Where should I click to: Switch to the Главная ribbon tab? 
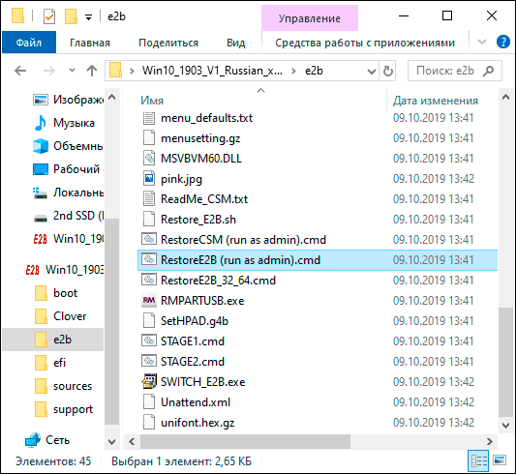tap(90, 43)
